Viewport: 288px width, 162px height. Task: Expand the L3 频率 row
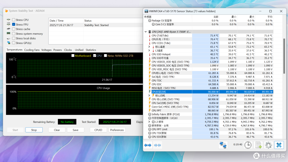point(149,122)
